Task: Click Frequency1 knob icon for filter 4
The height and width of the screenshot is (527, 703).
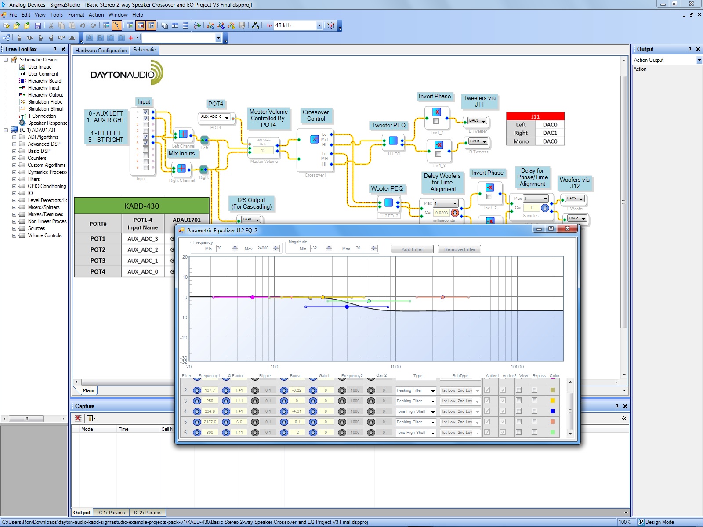Action: tap(197, 411)
